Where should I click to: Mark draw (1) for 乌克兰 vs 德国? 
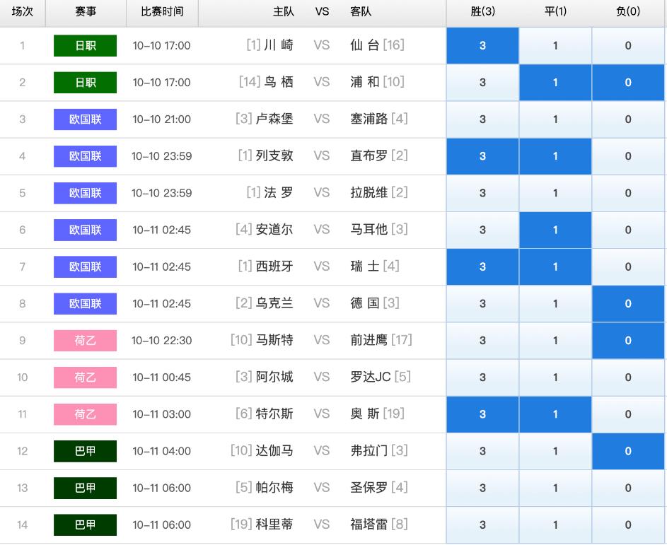(555, 303)
